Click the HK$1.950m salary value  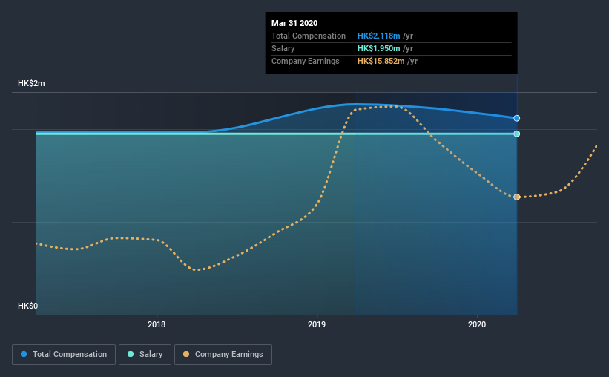379,48
